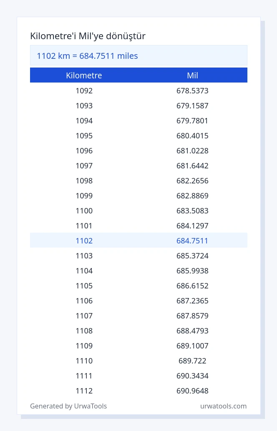Click the page title Kilometre'i Mil'ye dönüştür
Screen dimensions: 277x431
pyautogui.click(x=88, y=36)
